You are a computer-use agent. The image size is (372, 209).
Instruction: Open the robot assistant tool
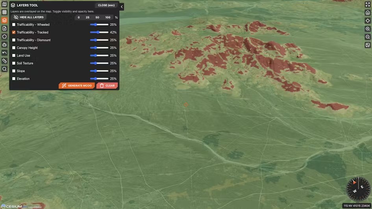pos(4,45)
